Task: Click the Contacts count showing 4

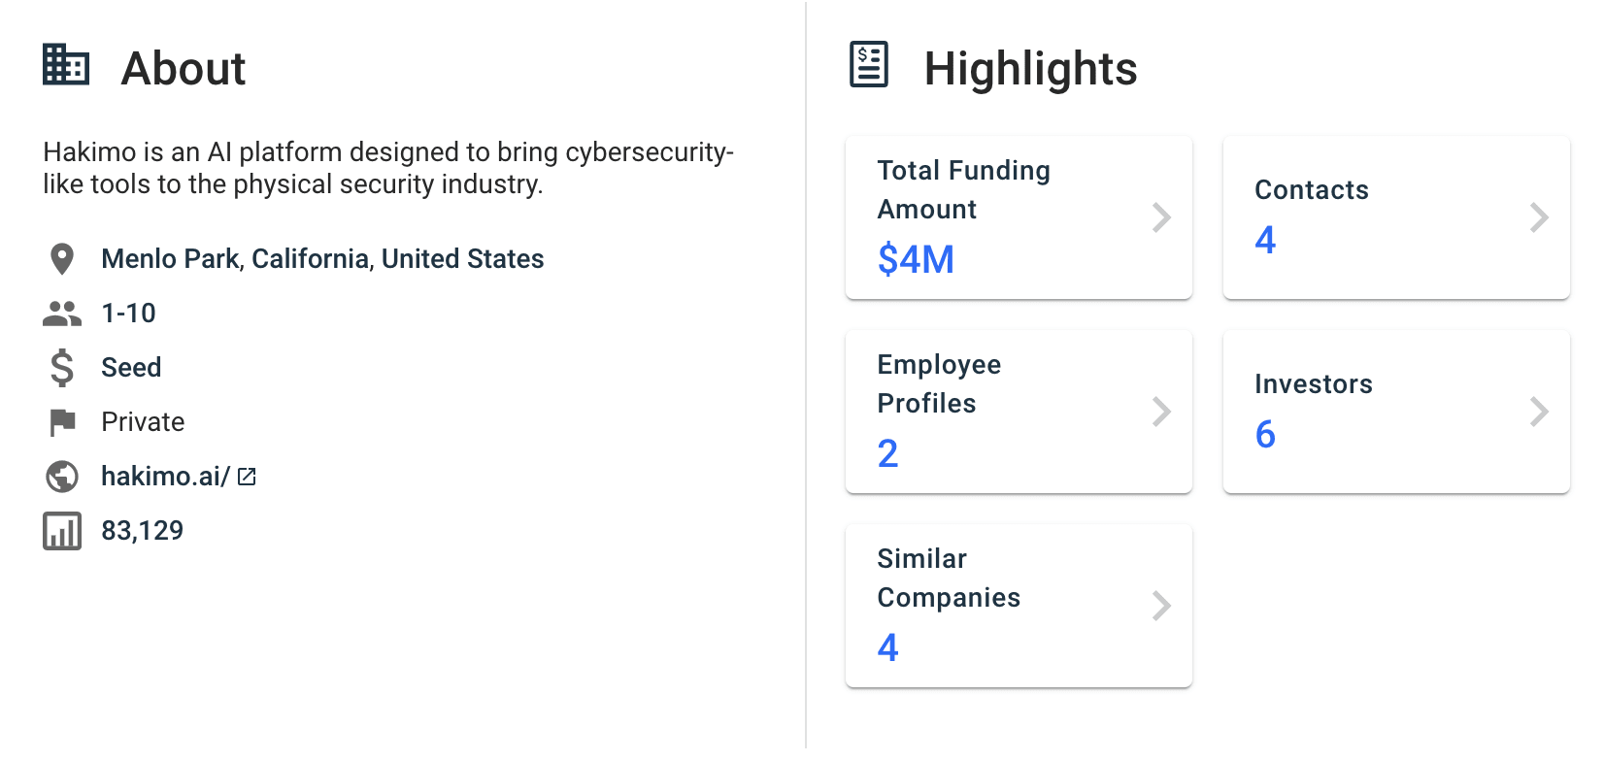Action: [x=1265, y=241]
